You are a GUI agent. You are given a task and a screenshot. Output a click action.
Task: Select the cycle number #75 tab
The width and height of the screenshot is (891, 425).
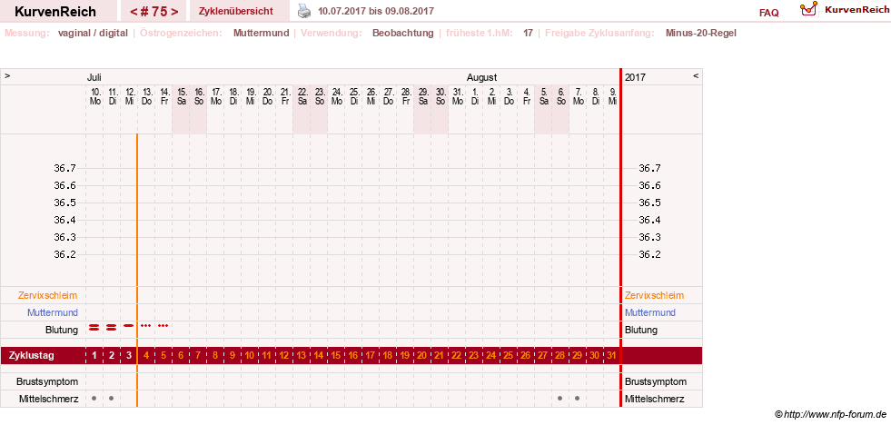click(x=153, y=12)
